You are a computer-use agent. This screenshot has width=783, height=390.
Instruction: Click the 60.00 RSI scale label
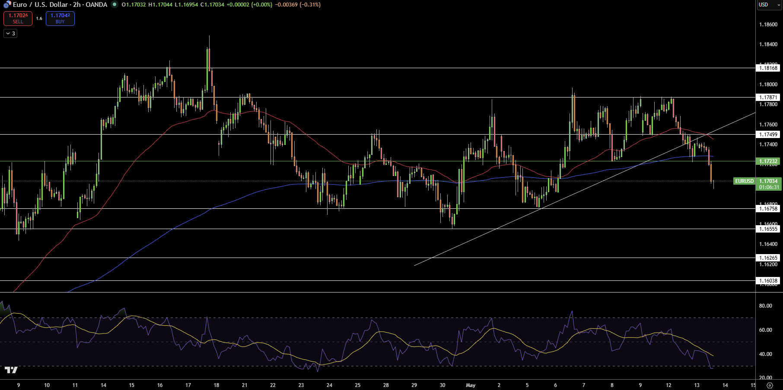coord(766,330)
